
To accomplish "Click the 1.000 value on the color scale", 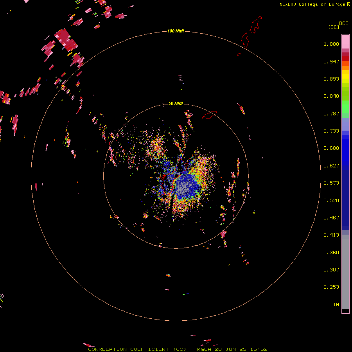I will [x=331, y=44].
